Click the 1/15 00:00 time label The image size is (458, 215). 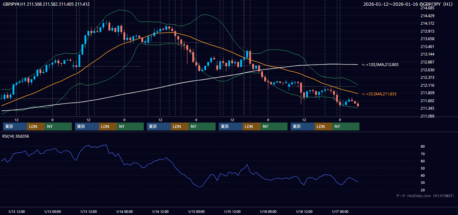pyautogui.click(x=196, y=212)
